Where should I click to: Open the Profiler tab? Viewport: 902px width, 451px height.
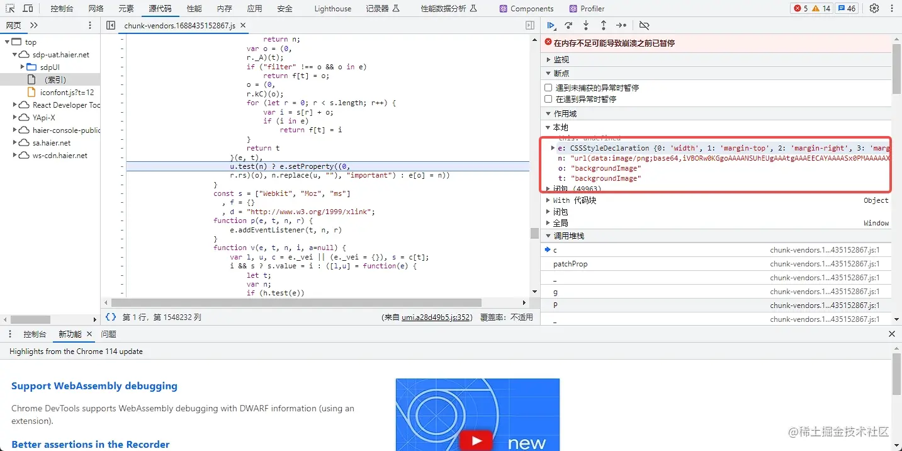587,8
